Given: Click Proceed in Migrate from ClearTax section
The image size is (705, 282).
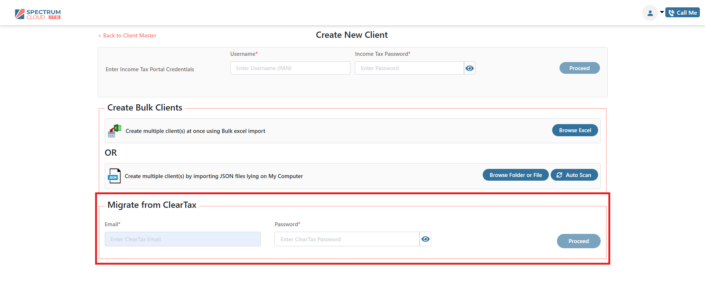Looking at the screenshot, I should (x=578, y=241).
